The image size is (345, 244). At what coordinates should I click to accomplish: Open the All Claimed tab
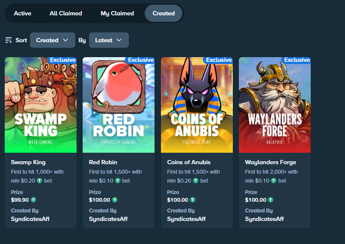pos(66,13)
